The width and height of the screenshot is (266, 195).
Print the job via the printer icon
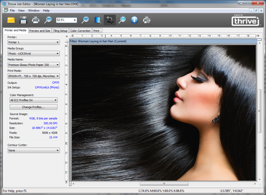[35, 20]
